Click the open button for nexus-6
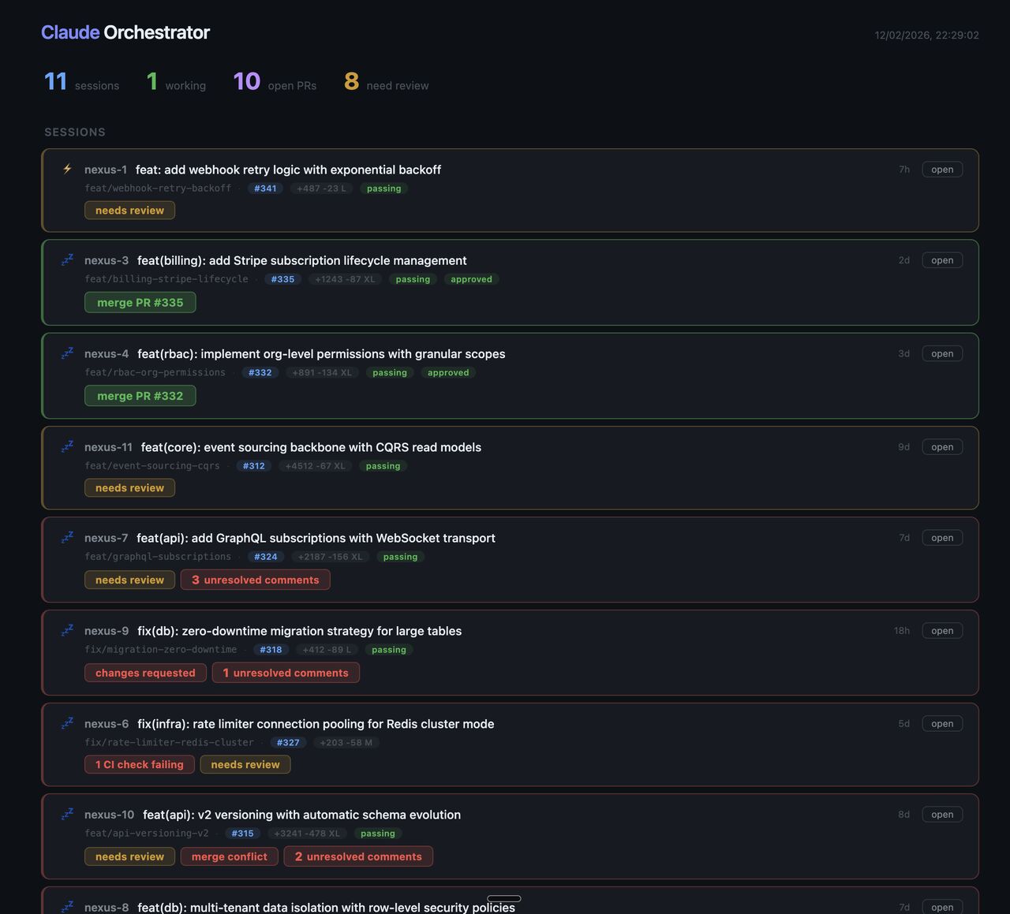This screenshot has width=1010, height=914. click(942, 724)
